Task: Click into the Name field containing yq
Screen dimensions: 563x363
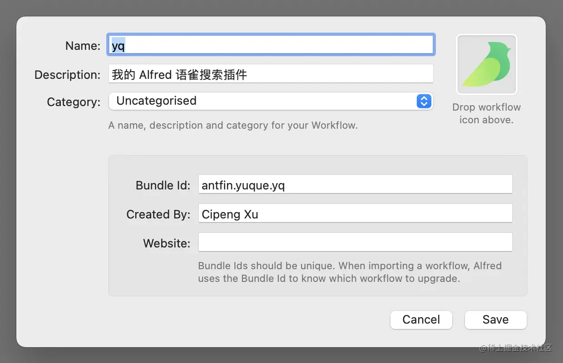Action: tap(271, 45)
